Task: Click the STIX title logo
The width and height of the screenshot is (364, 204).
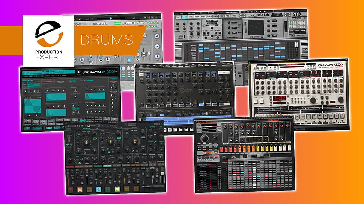Action: [297, 15]
